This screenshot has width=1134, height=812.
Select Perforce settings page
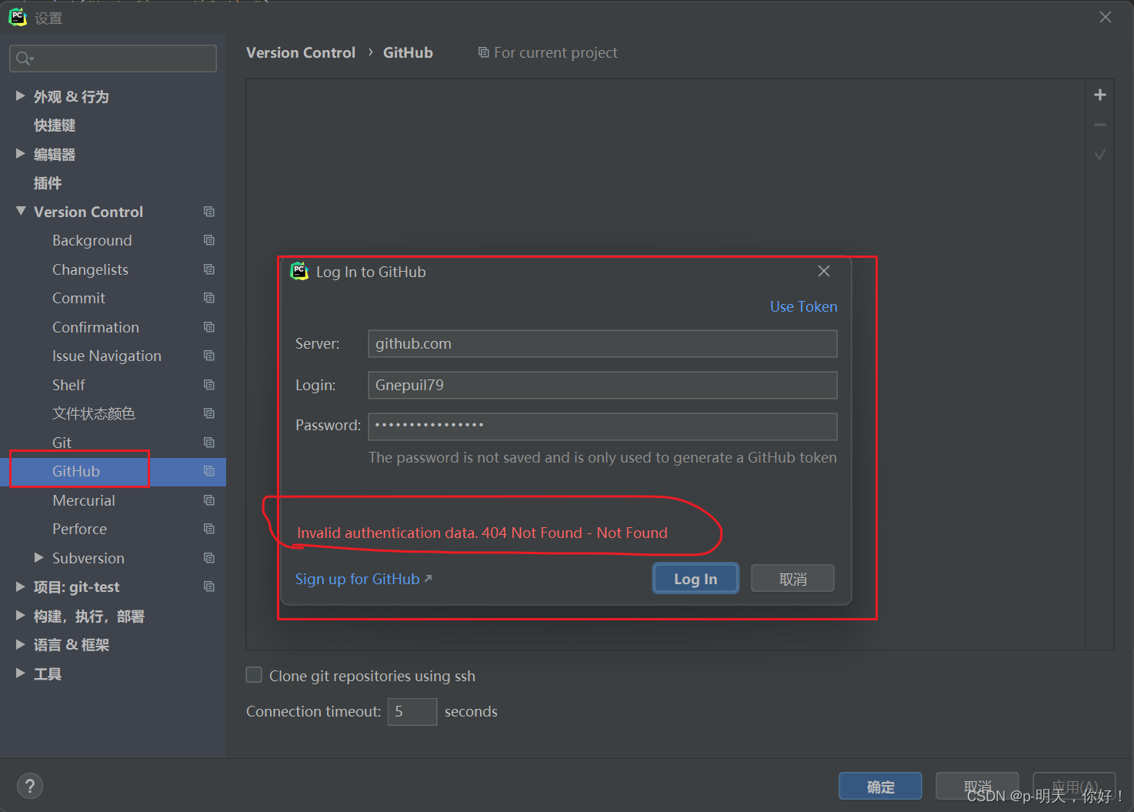pyautogui.click(x=79, y=529)
